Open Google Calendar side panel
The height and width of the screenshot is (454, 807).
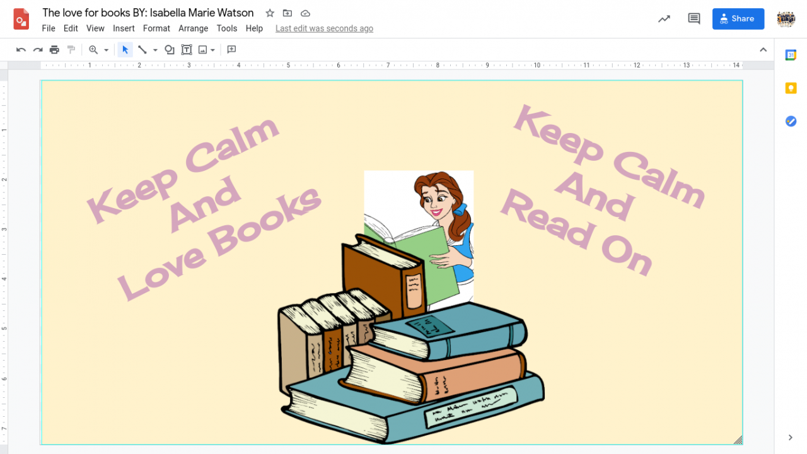(x=791, y=55)
